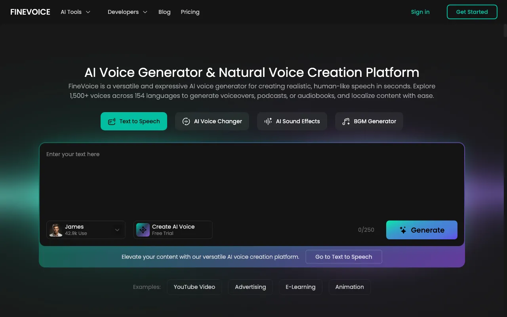This screenshot has width=507, height=317.
Task: Open the BGM Generator tab
Action: [369, 121]
